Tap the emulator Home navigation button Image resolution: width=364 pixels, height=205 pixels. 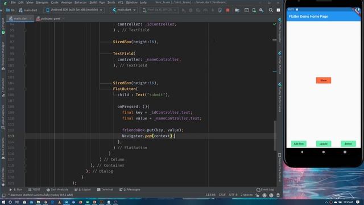pos(324,152)
